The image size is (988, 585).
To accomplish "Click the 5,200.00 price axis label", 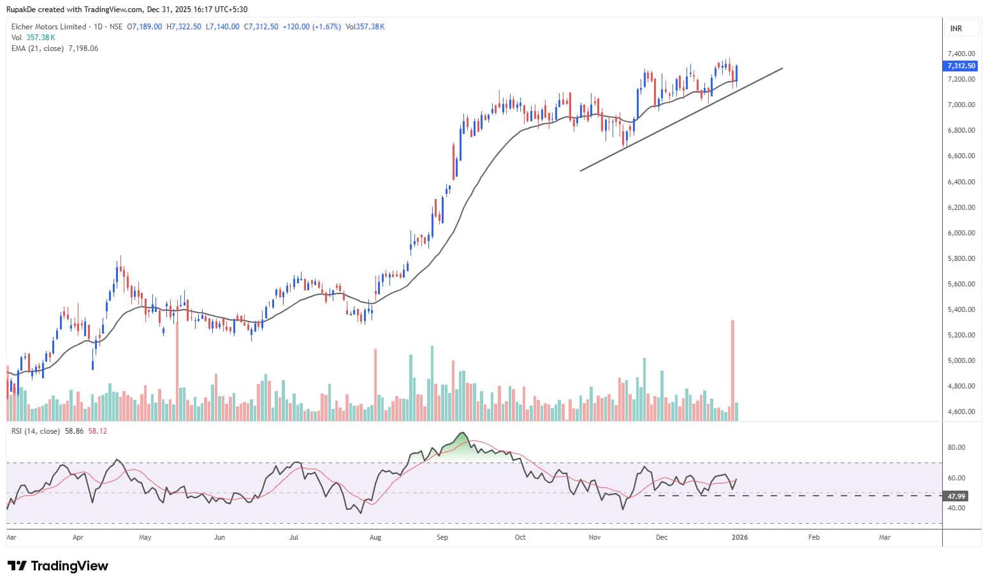I will point(961,335).
